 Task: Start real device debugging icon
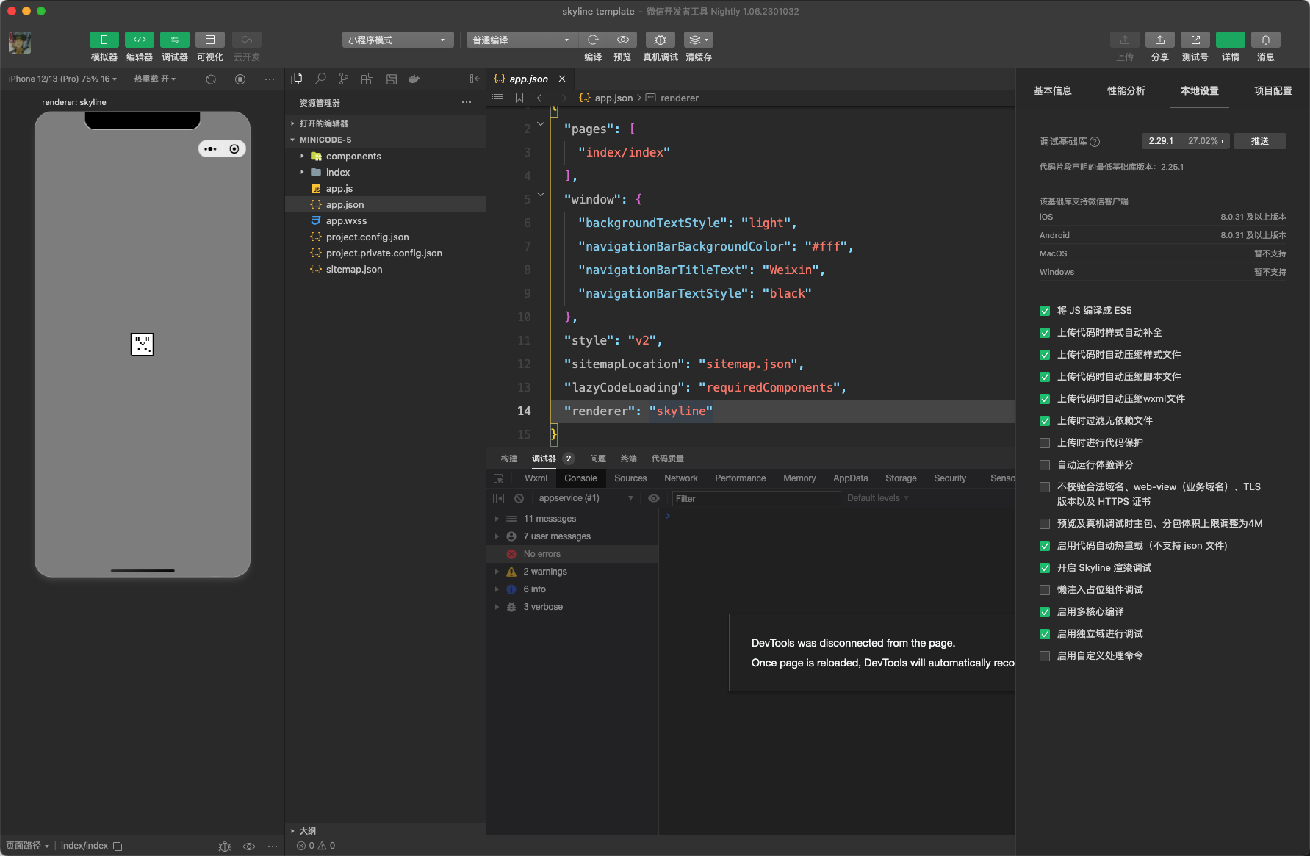[x=660, y=40]
